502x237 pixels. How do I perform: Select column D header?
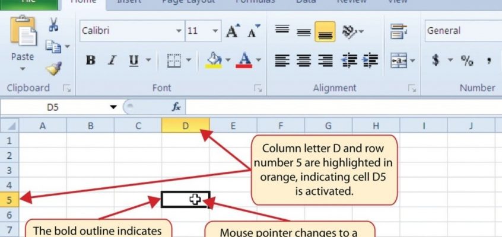[186, 126]
